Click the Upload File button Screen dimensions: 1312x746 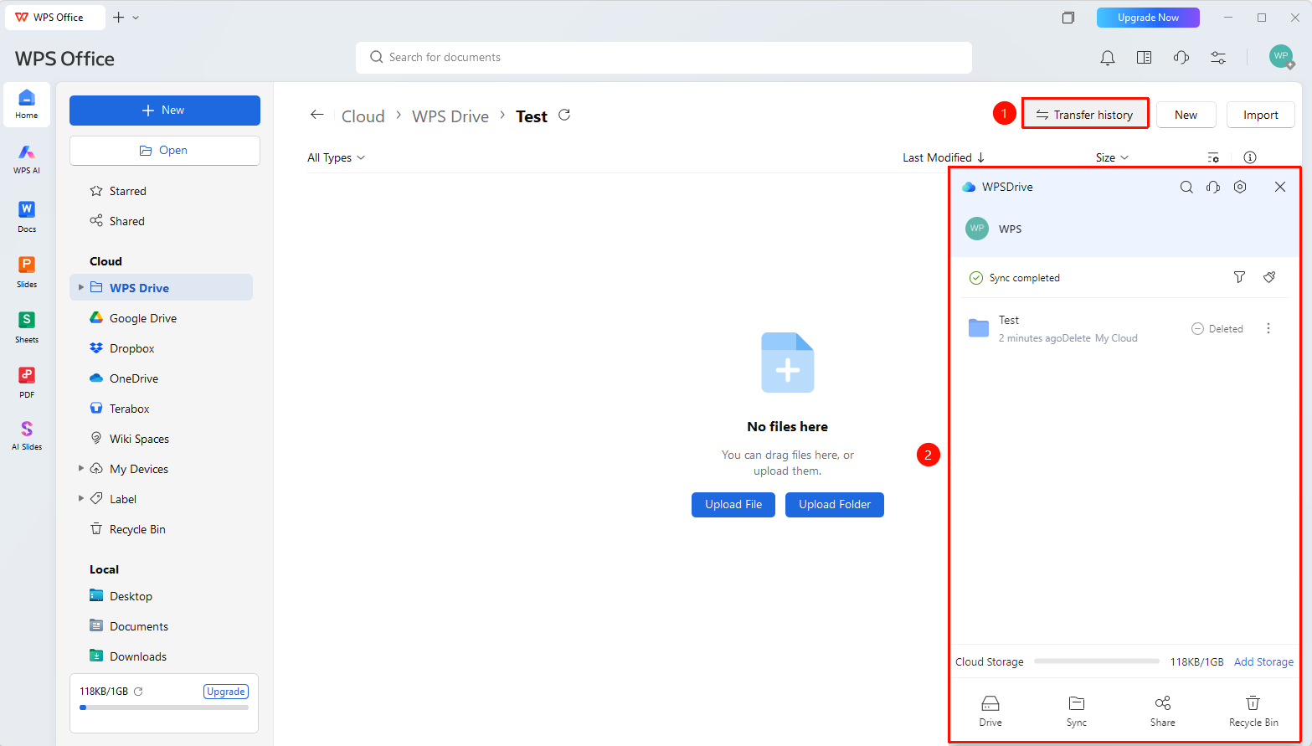[x=733, y=504]
